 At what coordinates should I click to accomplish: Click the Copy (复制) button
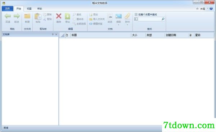coord(48,14)
